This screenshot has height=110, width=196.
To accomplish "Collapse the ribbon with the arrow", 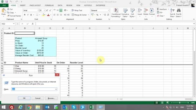I will [194, 19].
